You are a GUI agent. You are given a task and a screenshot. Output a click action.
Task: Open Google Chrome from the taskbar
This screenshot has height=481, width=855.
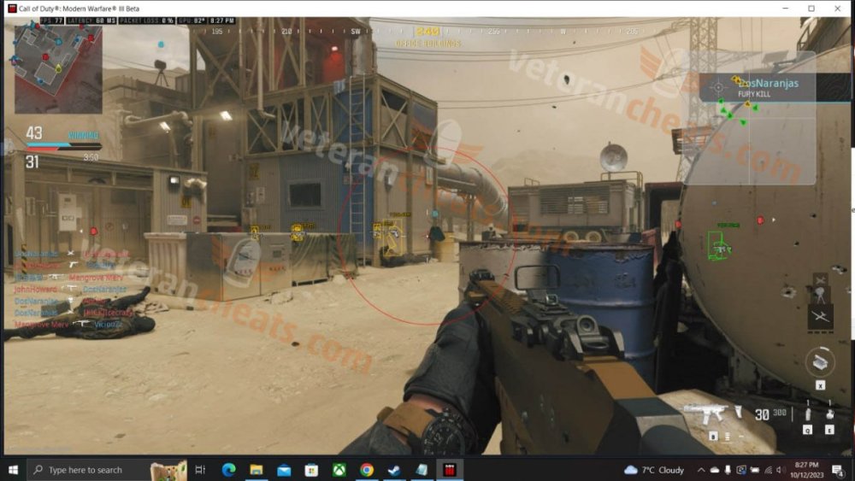pos(366,470)
